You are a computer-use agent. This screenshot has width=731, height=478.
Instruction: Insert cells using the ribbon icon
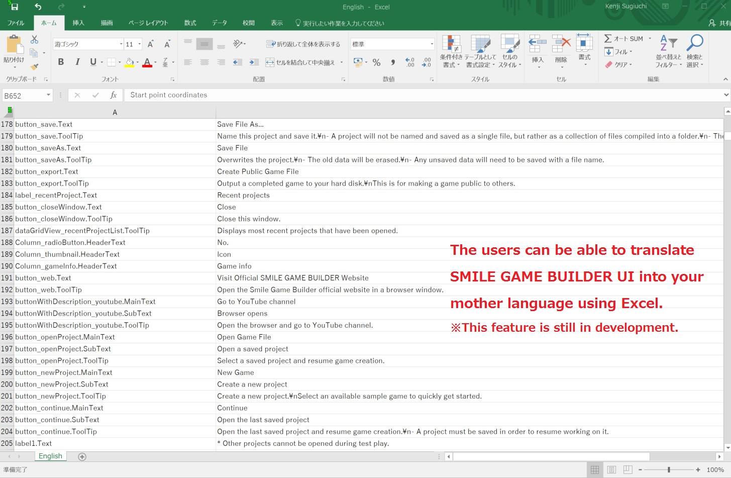tap(538, 51)
